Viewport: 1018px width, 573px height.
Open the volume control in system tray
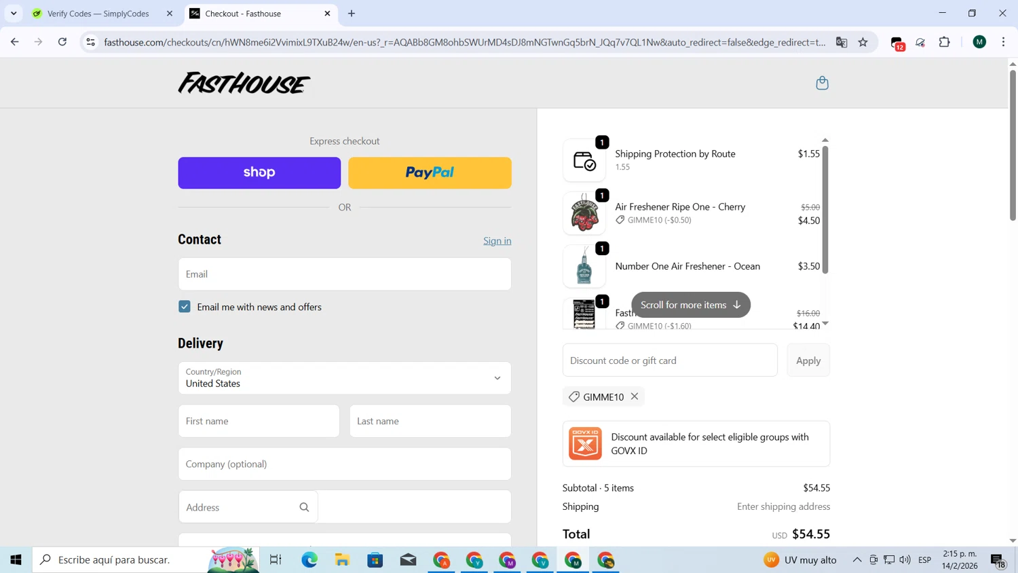tap(905, 560)
